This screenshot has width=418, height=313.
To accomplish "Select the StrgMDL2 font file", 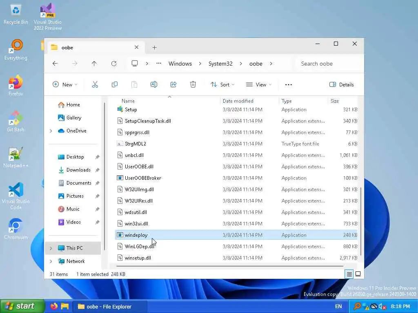I will (x=236, y=144).
